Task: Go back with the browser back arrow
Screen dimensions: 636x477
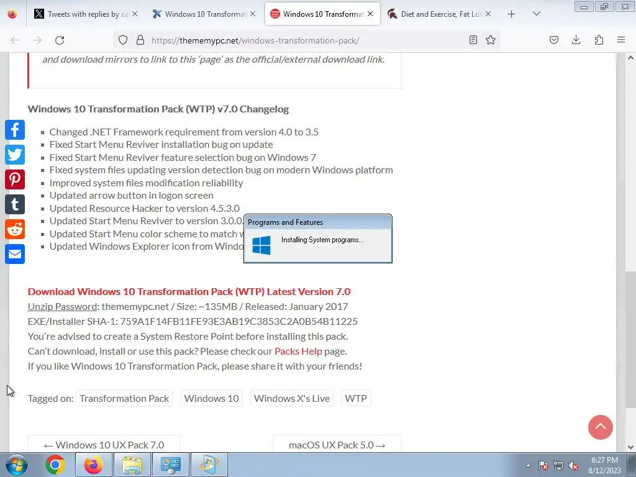Action: [x=15, y=40]
